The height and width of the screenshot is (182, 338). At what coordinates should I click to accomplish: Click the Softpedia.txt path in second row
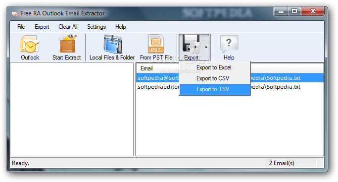[x=276, y=87]
